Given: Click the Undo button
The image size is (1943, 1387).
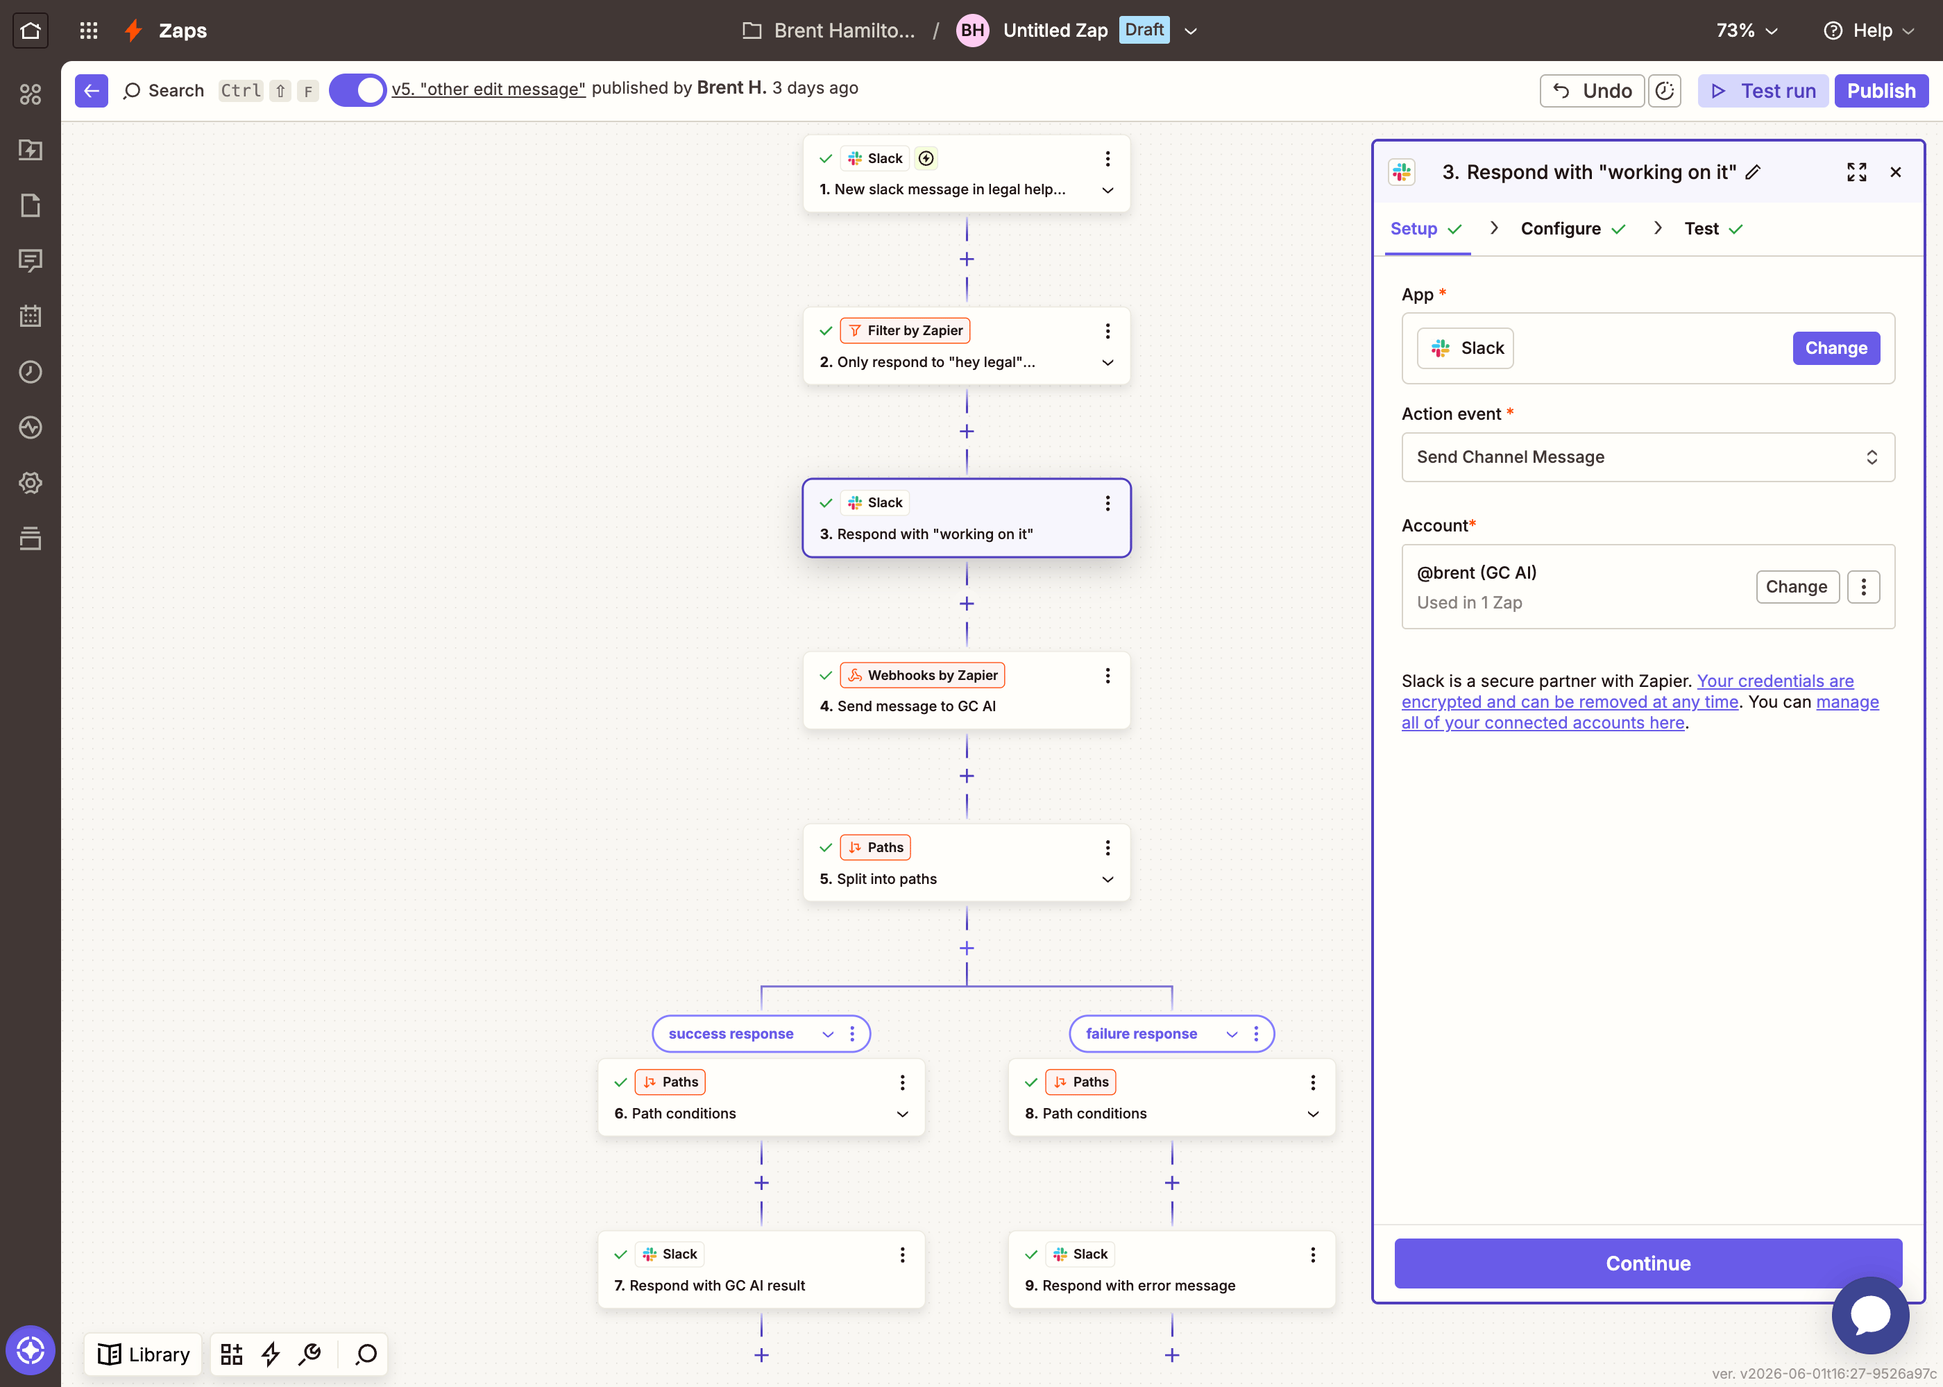Looking at the screenshot, I should [1592, 90].
